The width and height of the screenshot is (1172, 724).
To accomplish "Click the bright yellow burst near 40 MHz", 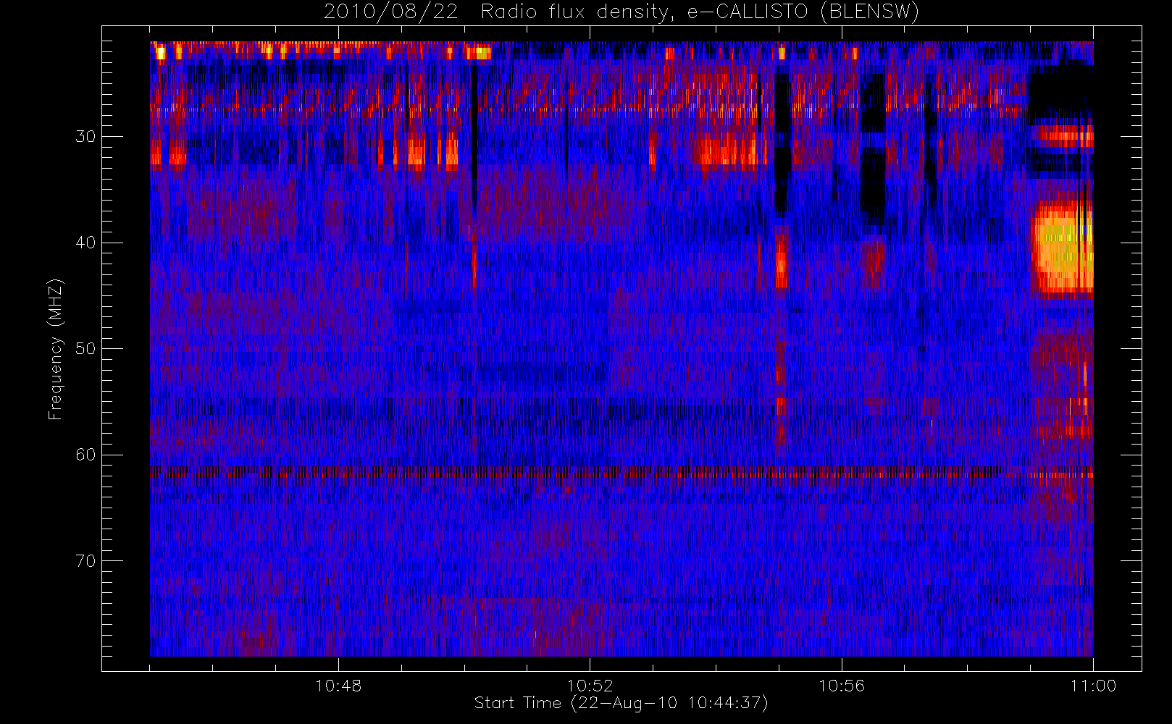I will pos(1062,248).
